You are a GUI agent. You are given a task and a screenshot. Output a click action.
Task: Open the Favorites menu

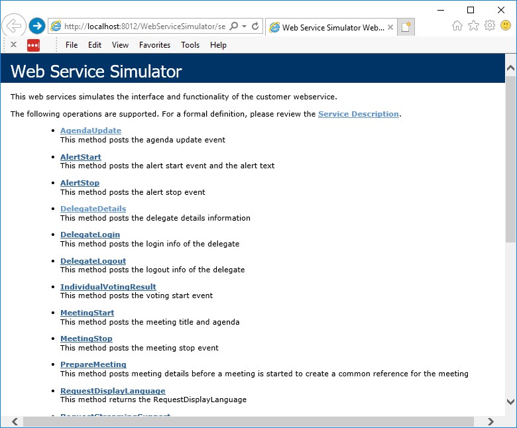pyautogui.click(x=154, y=45)
